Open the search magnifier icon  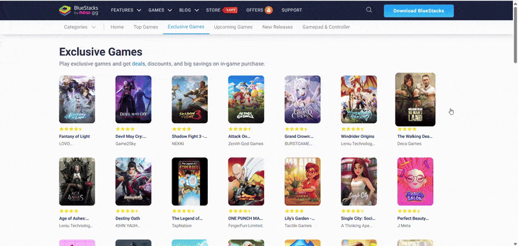coord(369,10)
